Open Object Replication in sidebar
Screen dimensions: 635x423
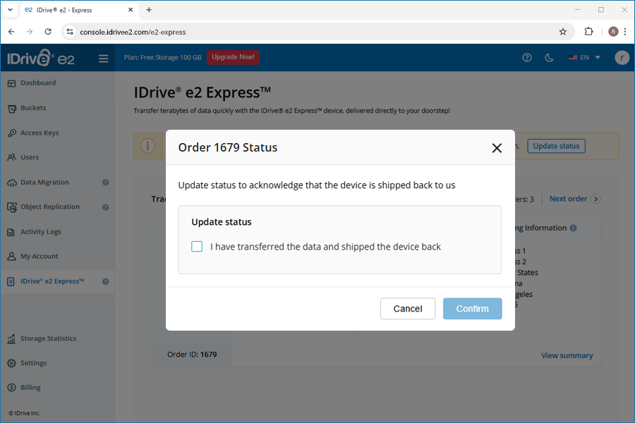(50, 207)
